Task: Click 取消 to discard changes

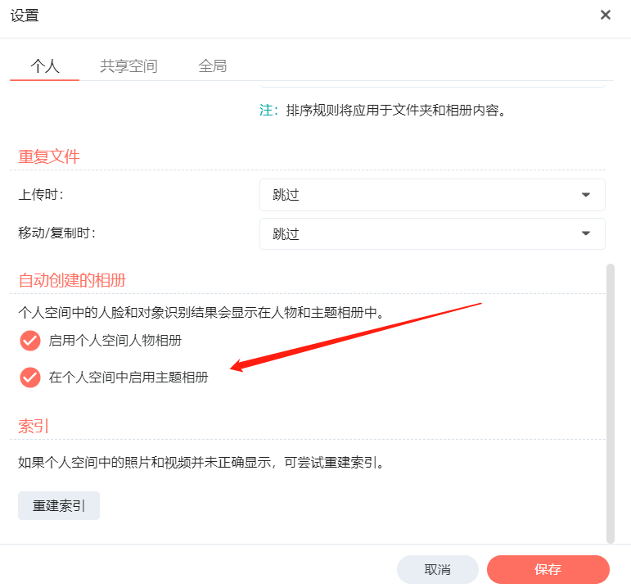Action: tap(437, 569)
